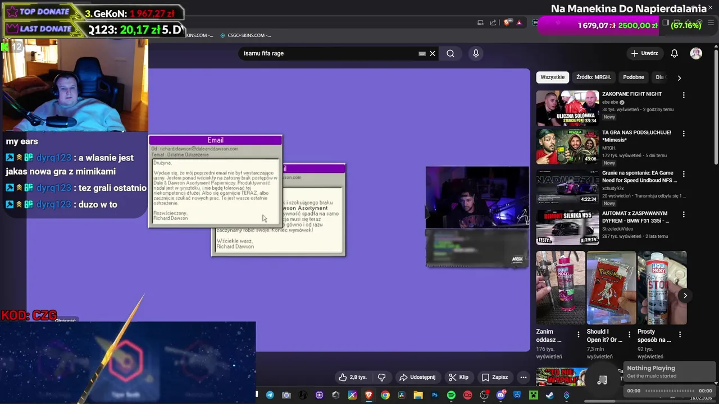The image size is (719, 404).
Task: Click the YouTube search magnifier button
Action: [450, 53]
